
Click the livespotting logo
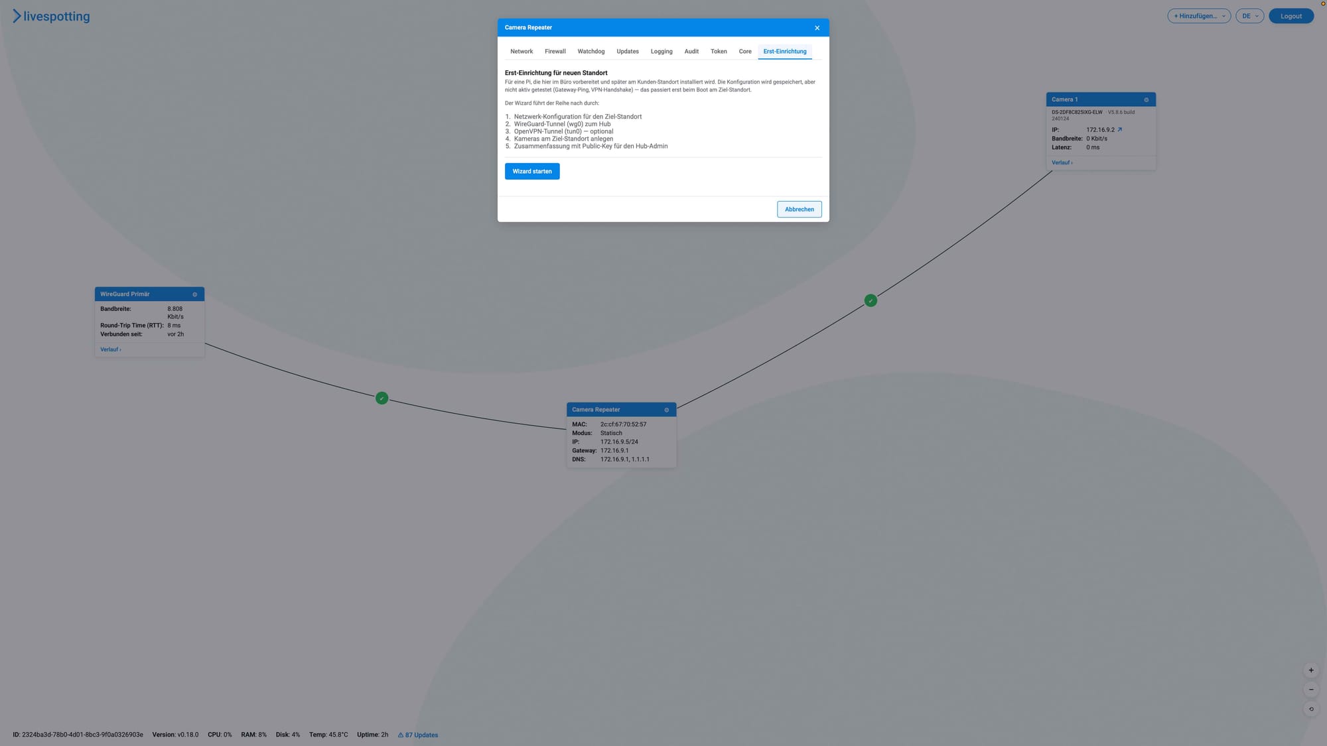click(x=51, y=16)
